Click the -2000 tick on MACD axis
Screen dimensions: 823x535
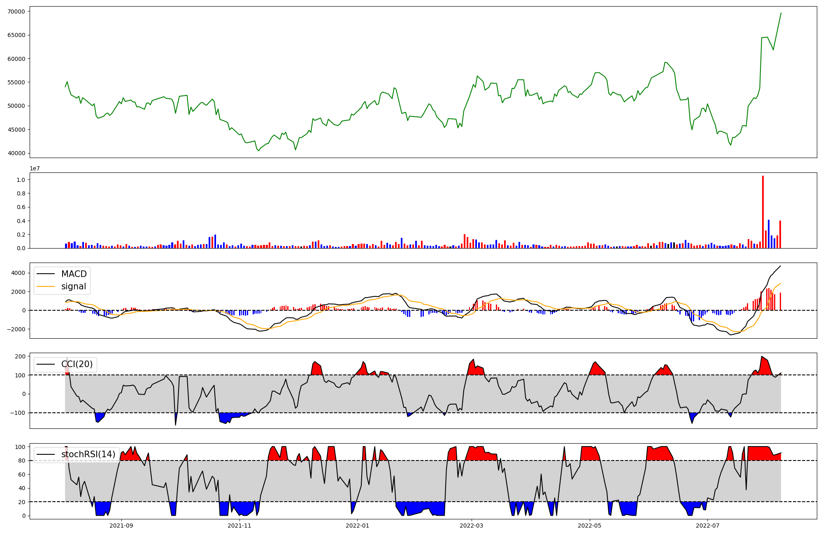click(x=17, y=329)
